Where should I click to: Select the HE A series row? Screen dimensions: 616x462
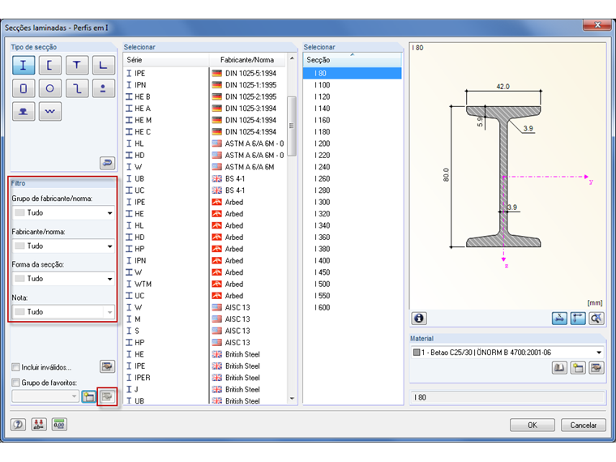205,109
